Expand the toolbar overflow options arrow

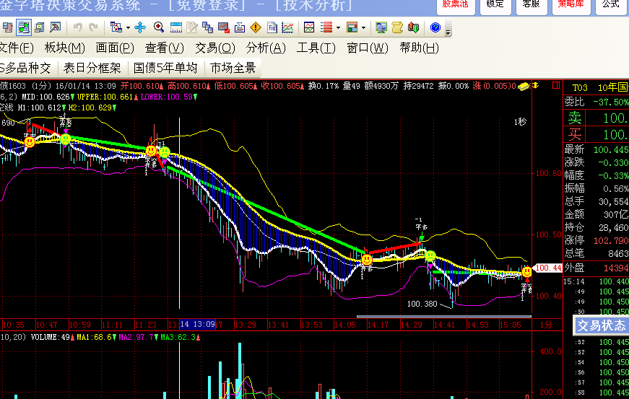[448, 32]
